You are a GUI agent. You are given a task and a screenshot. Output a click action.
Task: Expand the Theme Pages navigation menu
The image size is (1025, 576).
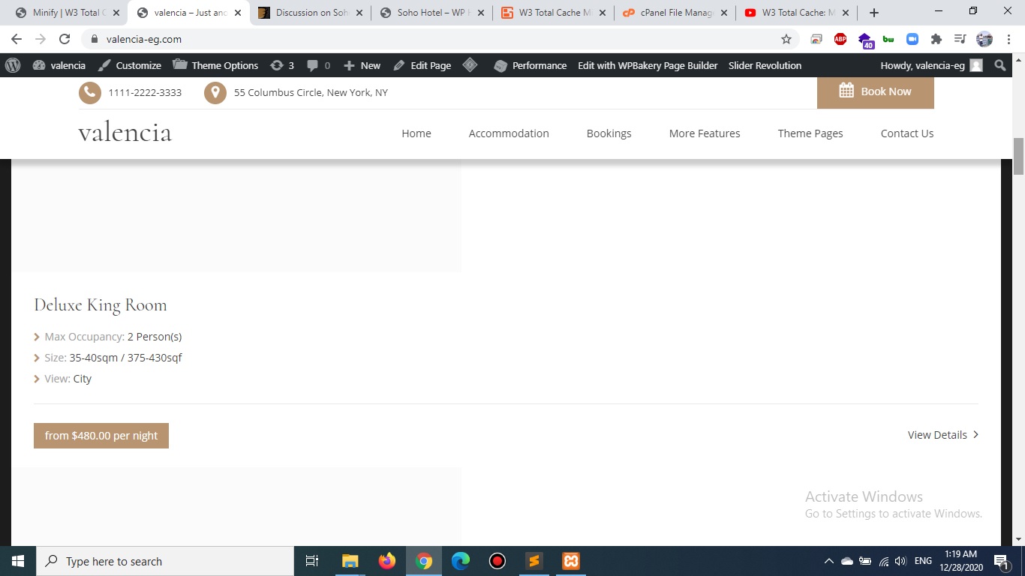[x=810, y=133]
